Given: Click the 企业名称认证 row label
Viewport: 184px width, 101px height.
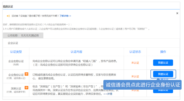Looking at the screenshot, I should (x=16, y=61).
